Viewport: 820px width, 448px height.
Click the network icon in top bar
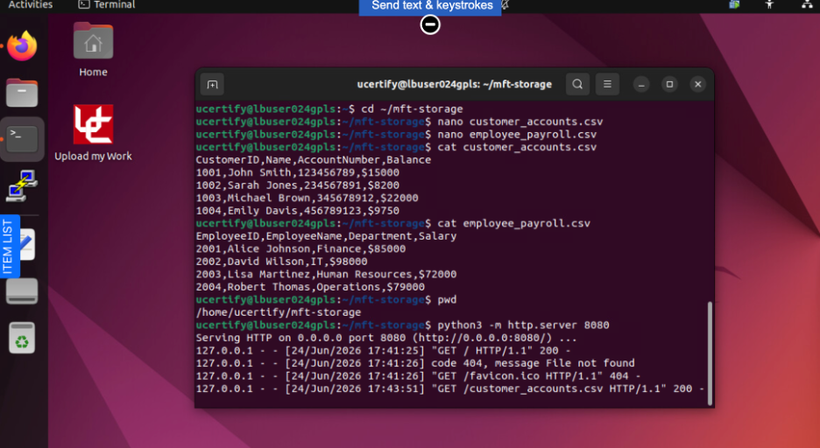click(x=807, y=4)
